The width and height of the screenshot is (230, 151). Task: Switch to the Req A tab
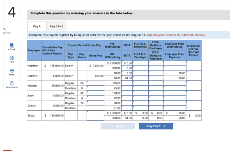(x=37, y=26)
